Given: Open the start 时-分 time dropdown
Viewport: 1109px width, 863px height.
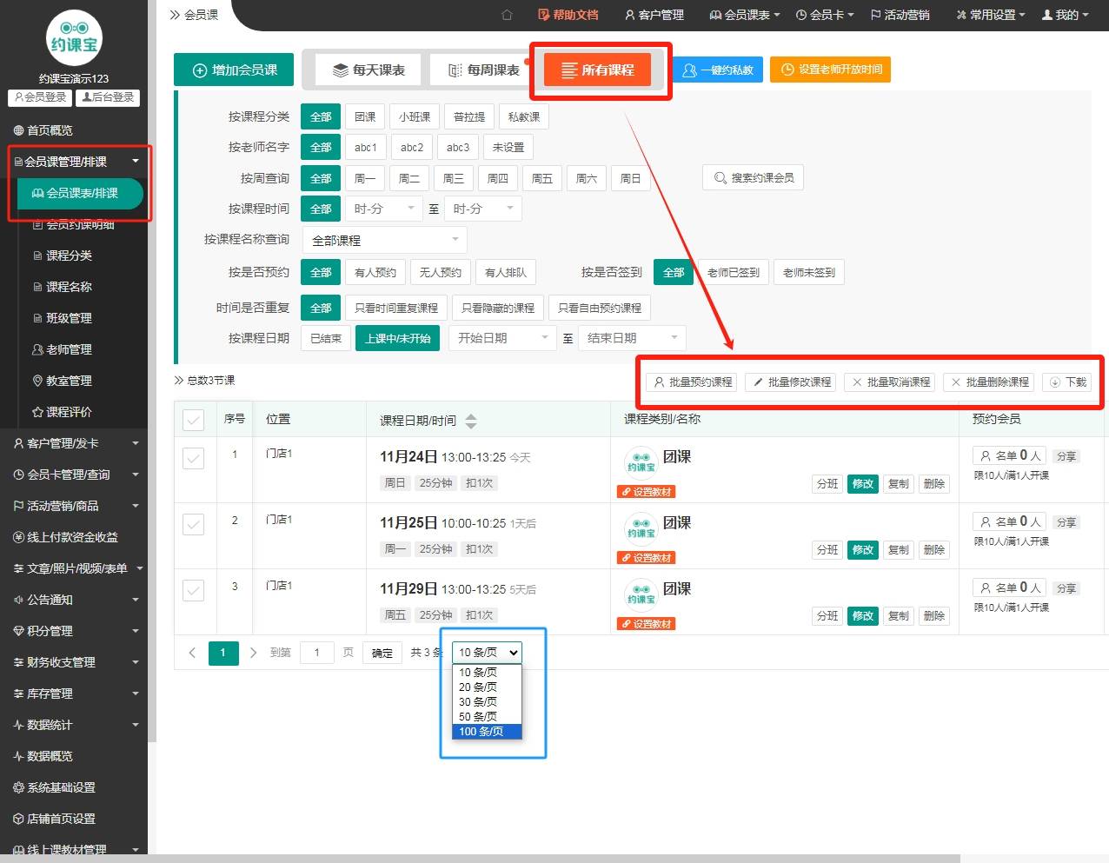Looking at the screenshot, I should pos(384,209).
